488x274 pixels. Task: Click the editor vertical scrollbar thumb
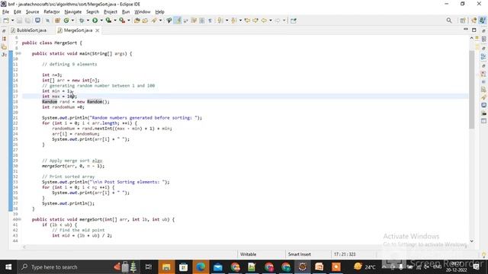coord(472,90)
